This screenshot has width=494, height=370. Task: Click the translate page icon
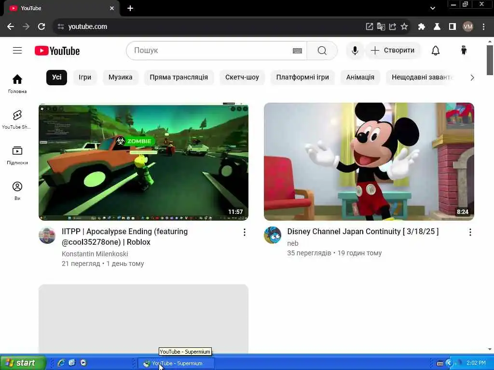click(381, 26)
